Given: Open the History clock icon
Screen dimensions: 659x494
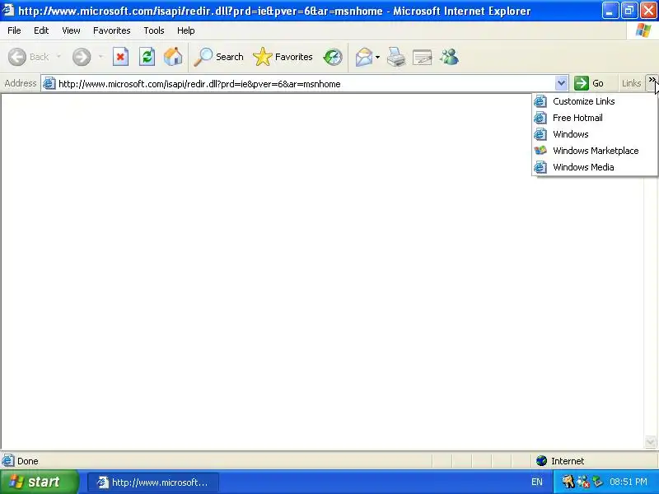Looking at the screenshot, I should [333, 57].
